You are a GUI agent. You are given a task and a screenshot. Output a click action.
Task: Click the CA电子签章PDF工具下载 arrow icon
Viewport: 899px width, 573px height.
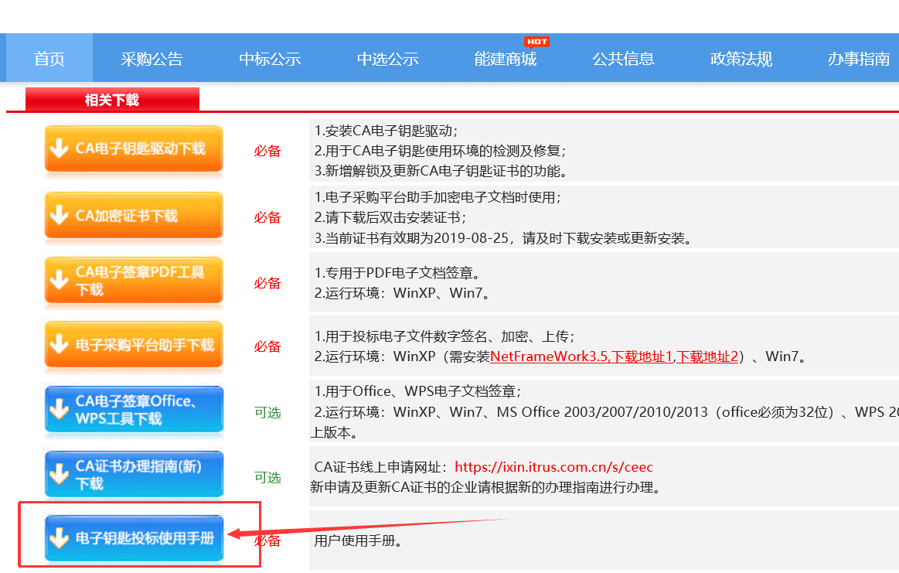tap(59, 281)
